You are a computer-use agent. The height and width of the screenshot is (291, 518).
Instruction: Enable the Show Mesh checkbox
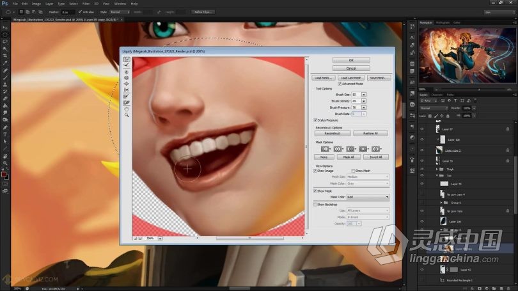click(x=353, y=171)
